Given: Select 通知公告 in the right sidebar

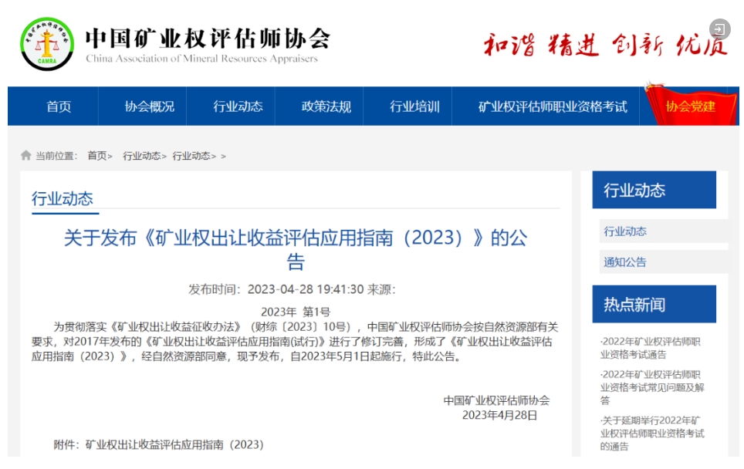Looking at the screenshot, I should click(x=625, y=262).
